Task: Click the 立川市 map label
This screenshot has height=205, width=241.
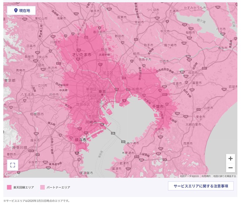Action: pyautogui.click(x=43, y=86)
